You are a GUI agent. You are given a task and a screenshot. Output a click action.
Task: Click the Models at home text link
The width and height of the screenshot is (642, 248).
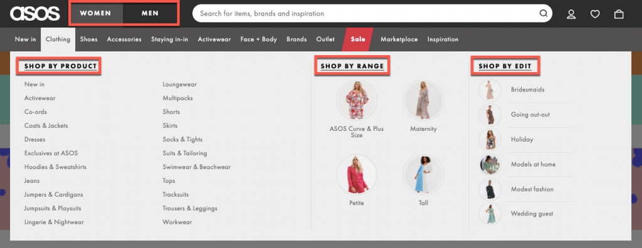533,165
